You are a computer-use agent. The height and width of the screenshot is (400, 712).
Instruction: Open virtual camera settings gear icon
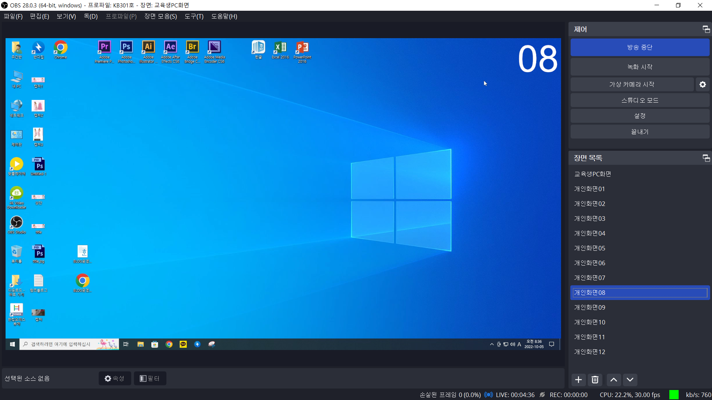[703, 84]
